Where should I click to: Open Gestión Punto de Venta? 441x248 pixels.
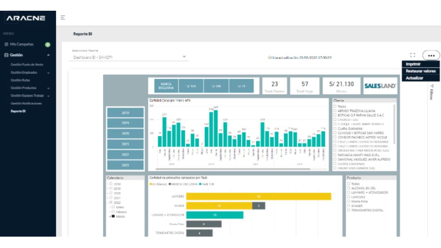point(27,64)
